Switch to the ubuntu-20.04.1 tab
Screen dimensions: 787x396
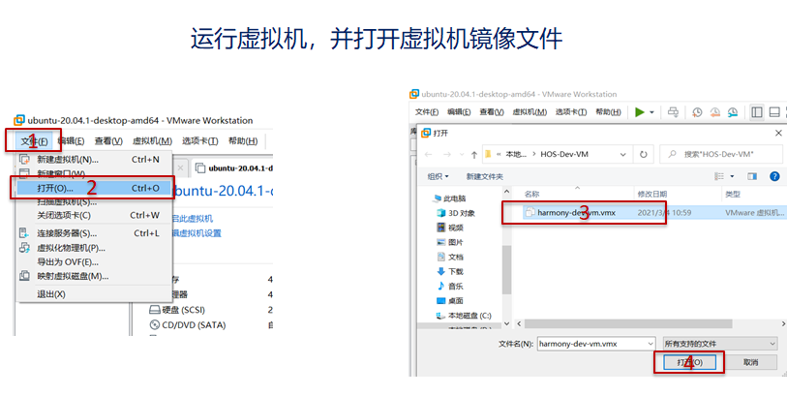[234, 168]
